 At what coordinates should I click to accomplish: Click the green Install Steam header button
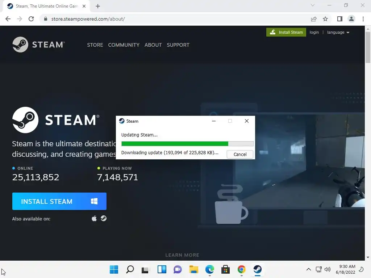point(286,32)
